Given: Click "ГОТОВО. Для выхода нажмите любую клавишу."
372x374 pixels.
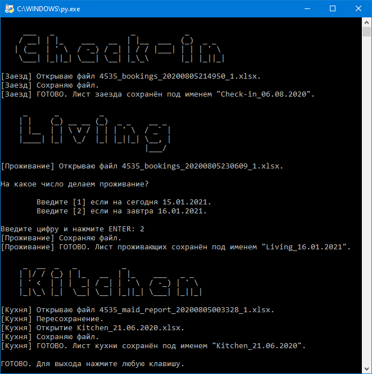Looking at the screenshot, I should point(93,364).
